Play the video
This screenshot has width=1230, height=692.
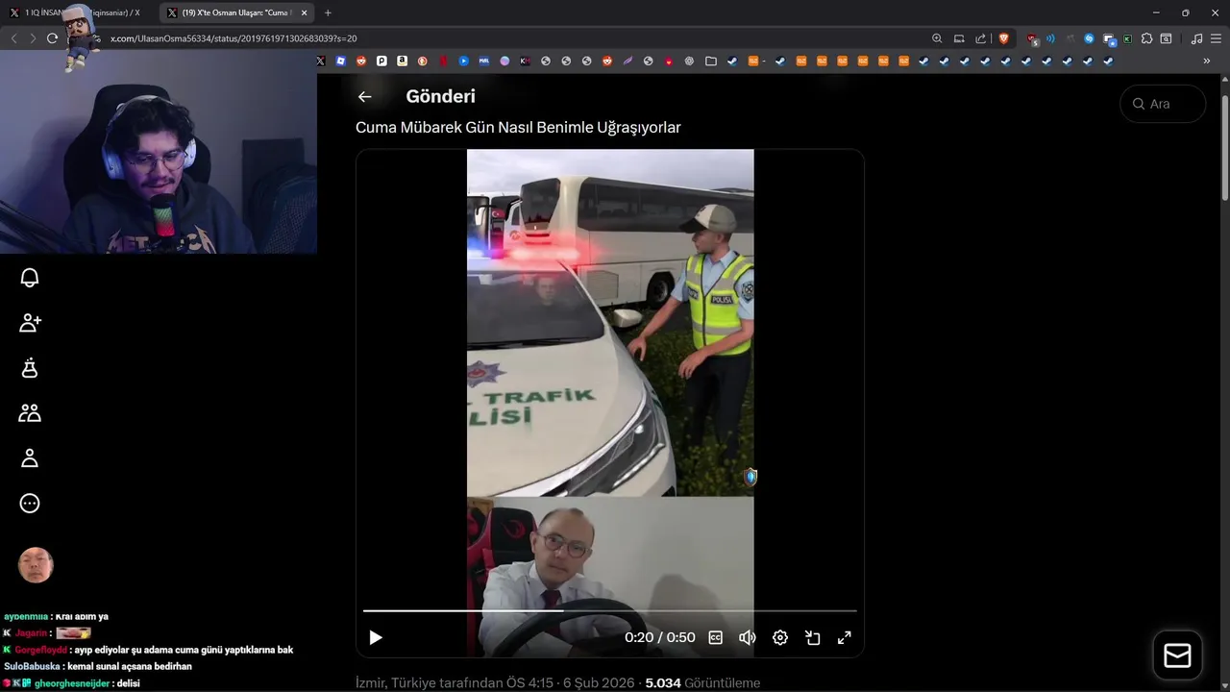pyautogui.click(x=376, y=637)
